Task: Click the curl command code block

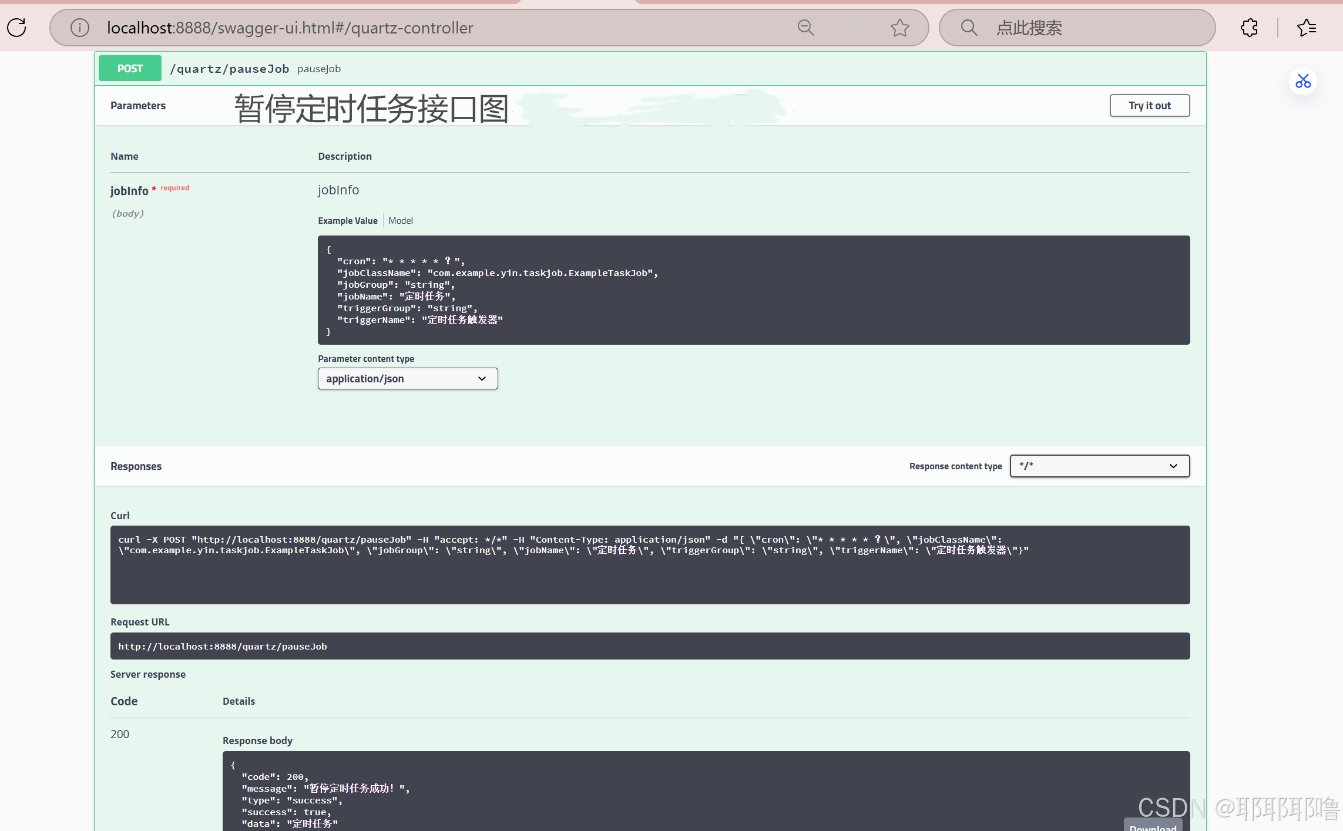Action: [x=650, y=564]
